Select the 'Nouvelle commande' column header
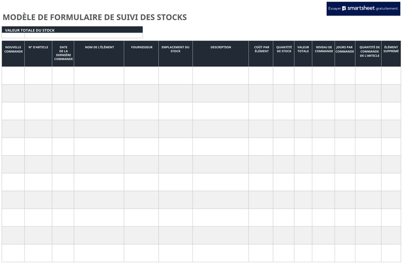This screenshot has width=402, height=264. 13,54
